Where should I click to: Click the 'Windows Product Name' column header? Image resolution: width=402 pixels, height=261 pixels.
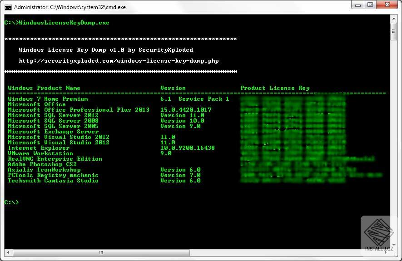coord(44,88)
